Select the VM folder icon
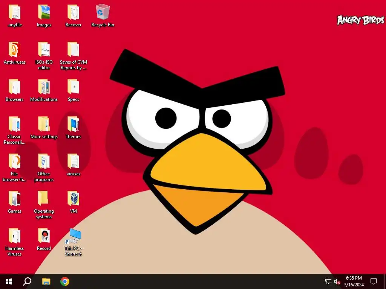The image size is (386, 289). coord(74,199)
